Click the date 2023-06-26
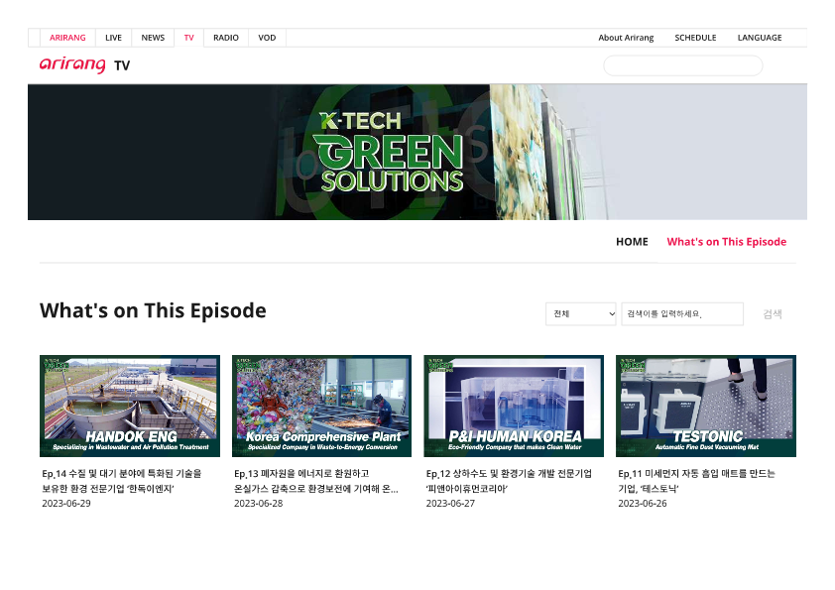Screen dimensions: 835x590 pyautogui.click(x=643, y=503)
